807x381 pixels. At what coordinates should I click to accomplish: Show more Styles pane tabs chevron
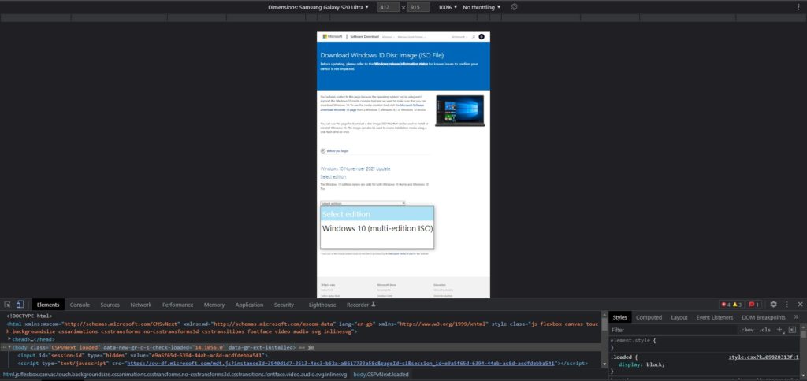coord(797,317)
